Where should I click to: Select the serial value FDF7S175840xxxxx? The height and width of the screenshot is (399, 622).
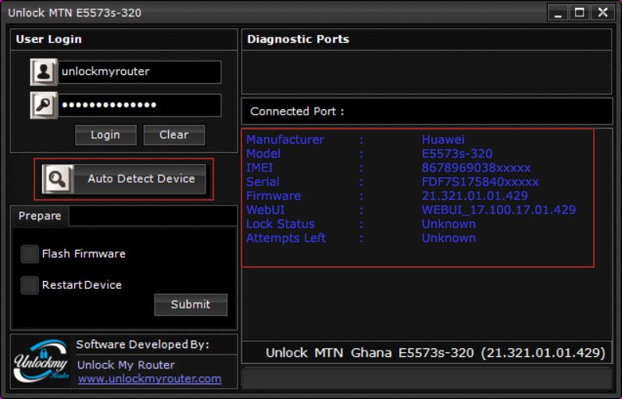pyautogui.click(x=480, y=182)
